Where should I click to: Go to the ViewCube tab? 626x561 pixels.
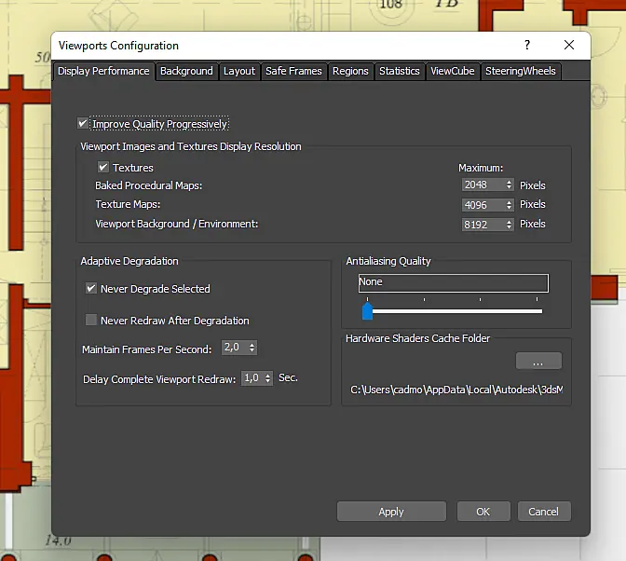pyautogui.click(x=453, y=71)
